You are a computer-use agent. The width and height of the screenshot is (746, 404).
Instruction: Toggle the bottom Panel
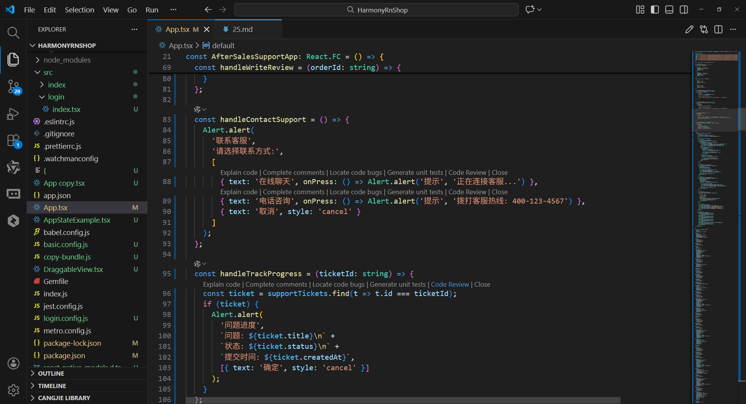[x=669, y=10]
